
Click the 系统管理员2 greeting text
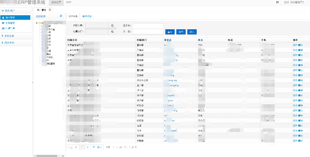(294, 2)
